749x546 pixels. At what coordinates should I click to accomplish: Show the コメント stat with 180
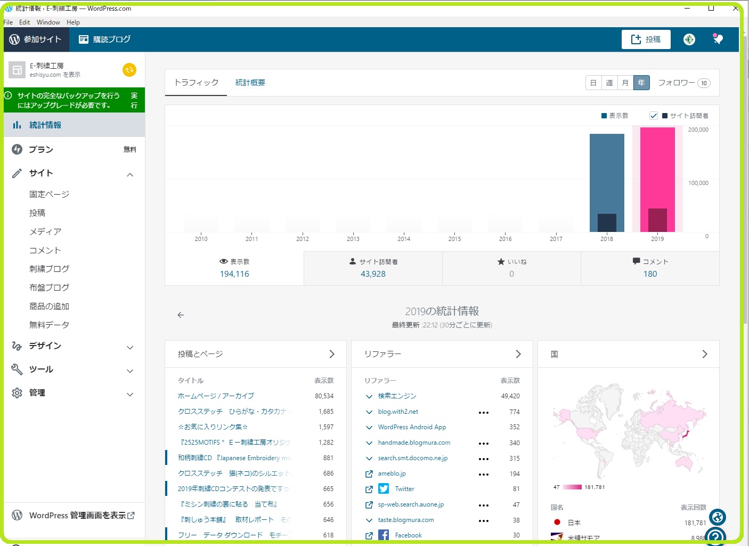click(x=650, y=268)
